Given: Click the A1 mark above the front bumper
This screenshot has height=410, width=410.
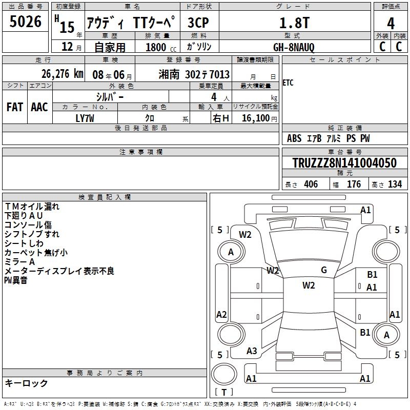Looking at the screenshot, I should (x=365, y=210).
